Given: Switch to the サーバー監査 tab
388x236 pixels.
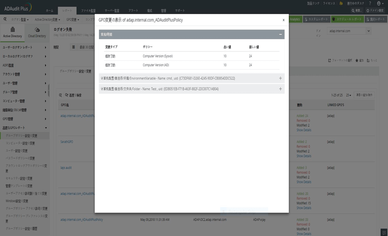Looking at the screenshot, I should coord(112,11).
